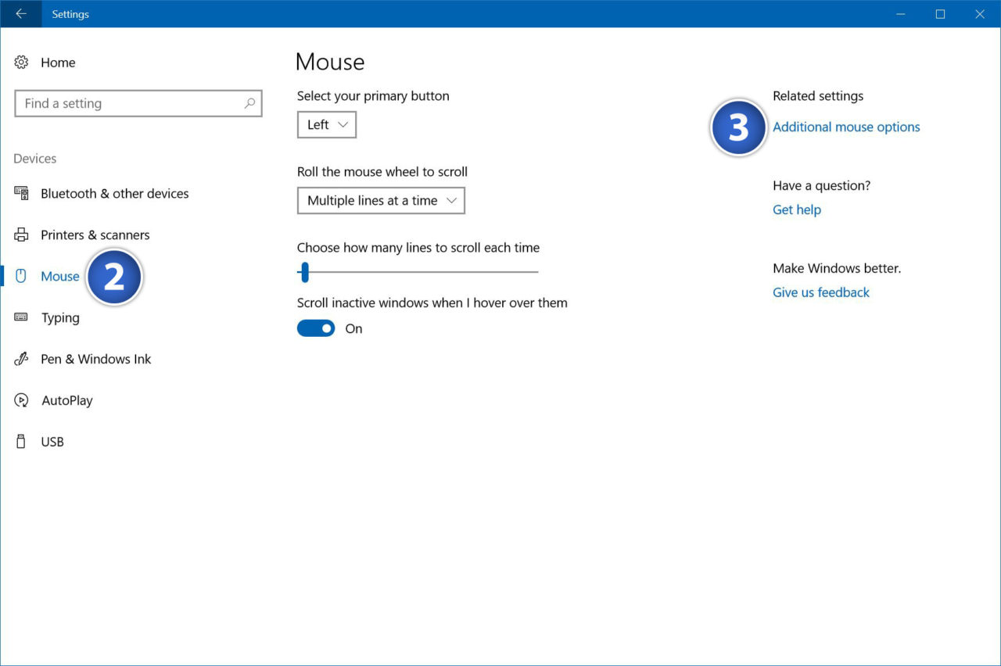Image resolution: width=1001 pixels, height=666 pixels.
Task: Switch to the AutoPlay page
Action: click(x=67, y=400)
